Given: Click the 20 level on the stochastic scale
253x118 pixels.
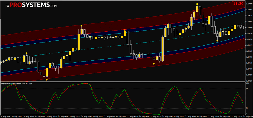Looking at the screenshot, I should pos(247,108).
